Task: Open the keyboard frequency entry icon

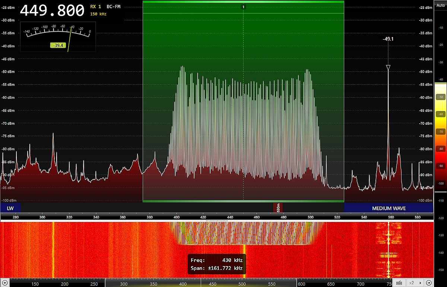Action: [399, 283]
